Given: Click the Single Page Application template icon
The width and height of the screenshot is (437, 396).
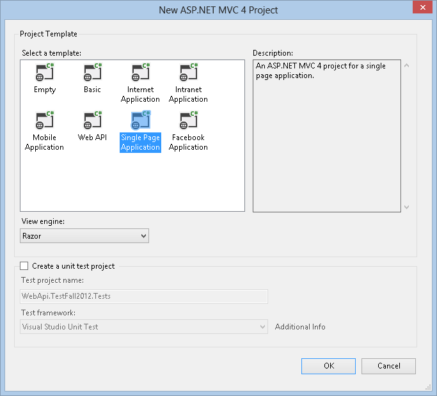Looking at the screenshot, I should point(141,120).
